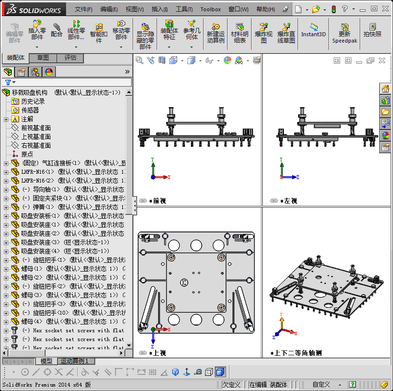Open the PropertyManager tab icon

pyautogui.click(x=22, y=72)
